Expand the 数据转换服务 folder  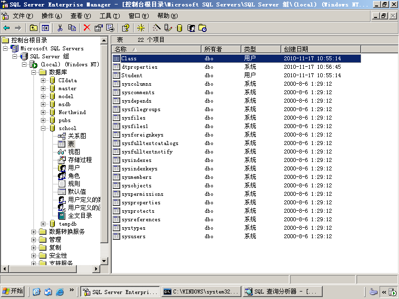point(33,232)
